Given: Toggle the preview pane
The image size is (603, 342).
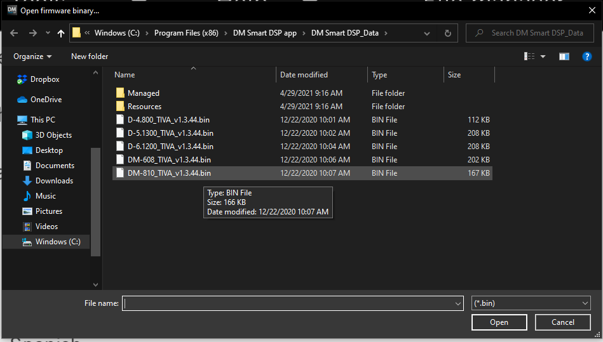Looking at the screenshot, I should pos(564,56).
